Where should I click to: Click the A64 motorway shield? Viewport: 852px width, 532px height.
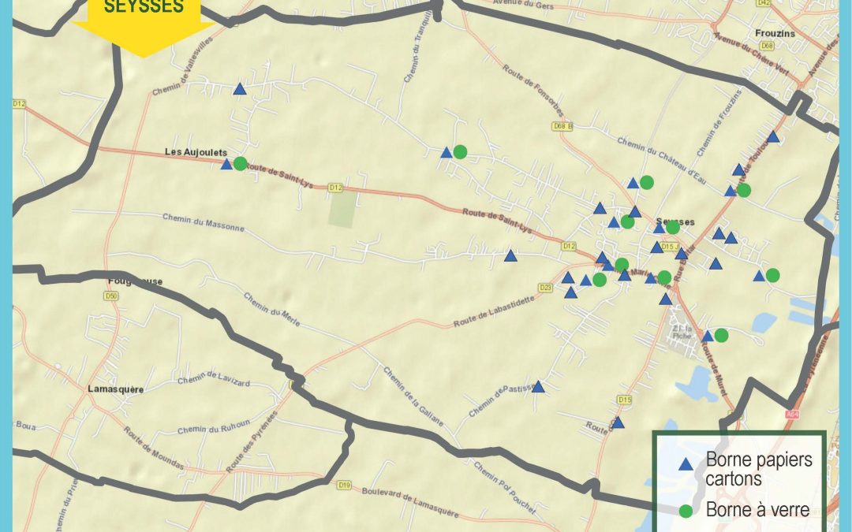tap(792, 414)
